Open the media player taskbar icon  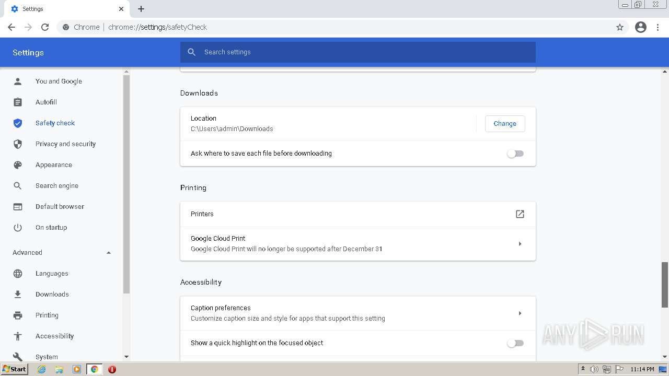pyautogui.click(x=77, y=369)
